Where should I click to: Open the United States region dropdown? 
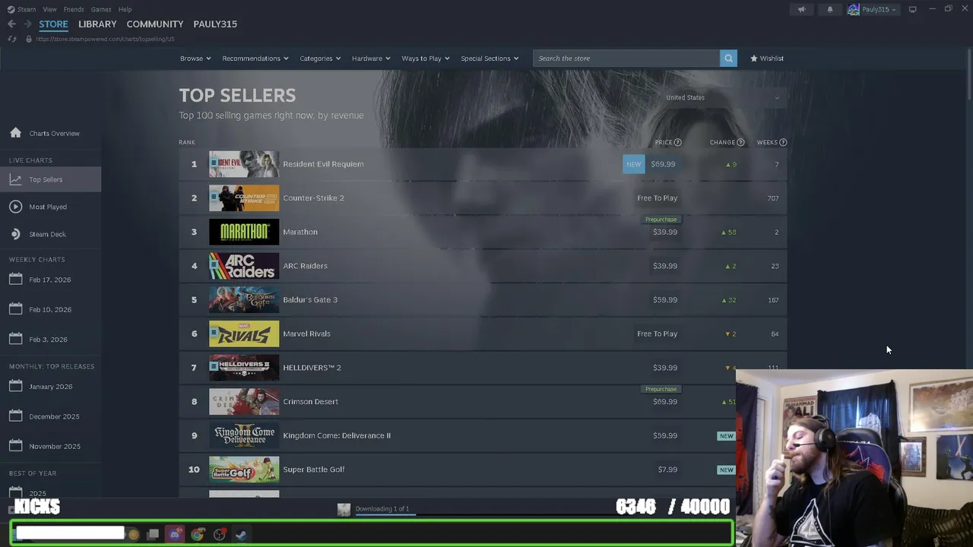[x=722, y=97]
